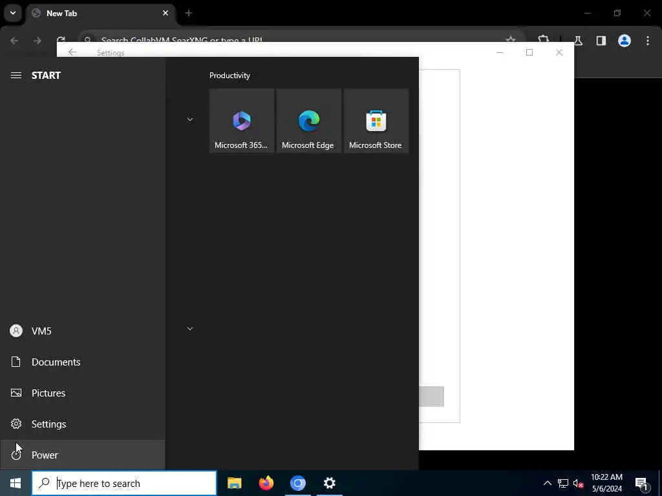Open the notification center icon
Screen dimensions: 662x496
coord(641,483)
